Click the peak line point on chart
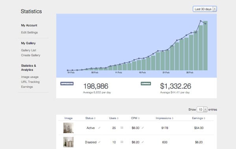This screenshot has width=236, height=149. tap(201, 21)
